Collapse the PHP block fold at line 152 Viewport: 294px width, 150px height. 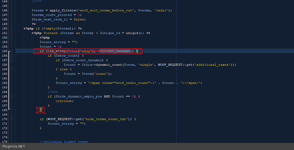click(11, 38)
